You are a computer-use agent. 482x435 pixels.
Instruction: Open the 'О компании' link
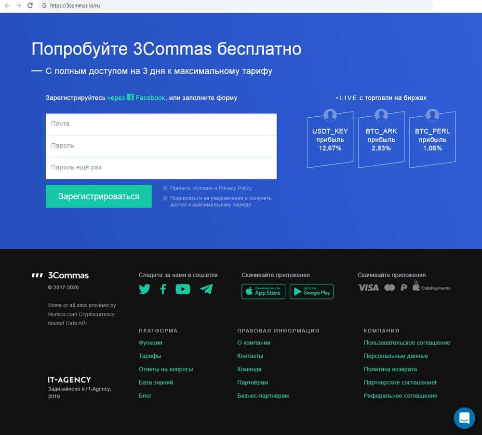coord(254,343)
